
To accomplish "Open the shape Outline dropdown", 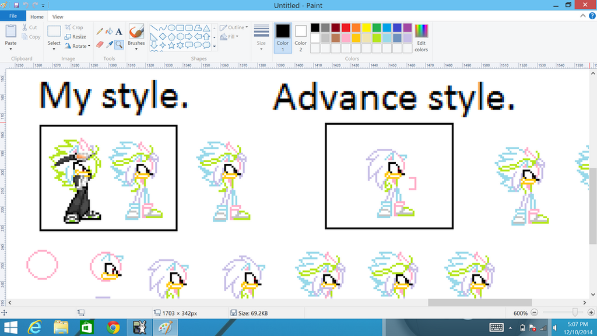I will tap(234, 27).
